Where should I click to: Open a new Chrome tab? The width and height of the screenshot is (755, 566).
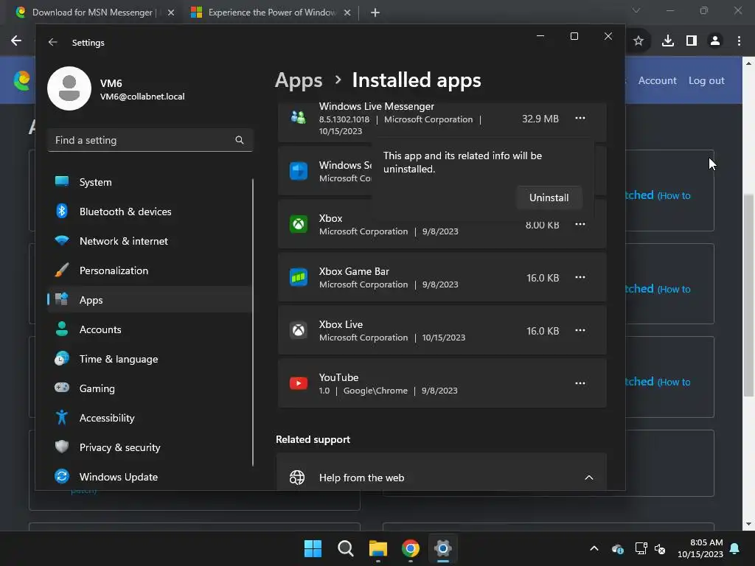point(375,13)
